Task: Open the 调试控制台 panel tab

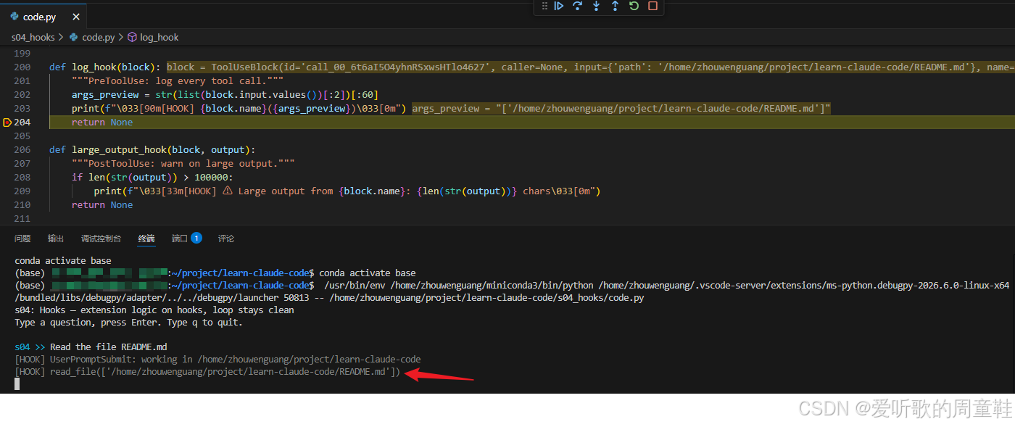Action: 101,239
